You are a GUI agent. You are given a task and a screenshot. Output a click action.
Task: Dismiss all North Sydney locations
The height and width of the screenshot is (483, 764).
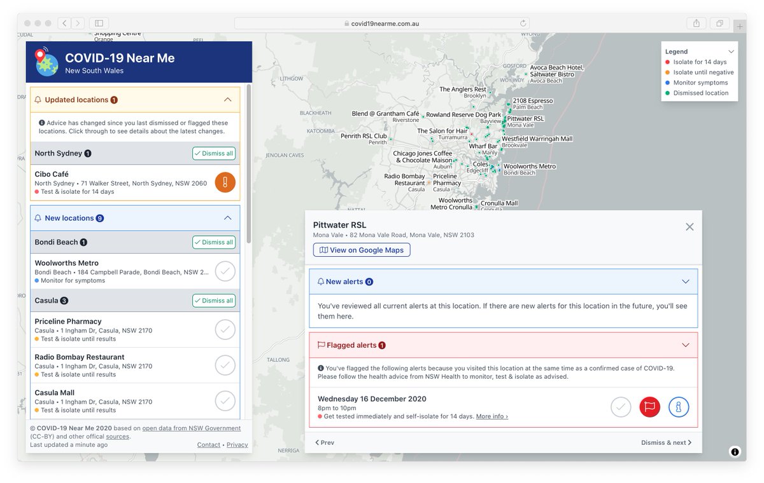(214, 153)
